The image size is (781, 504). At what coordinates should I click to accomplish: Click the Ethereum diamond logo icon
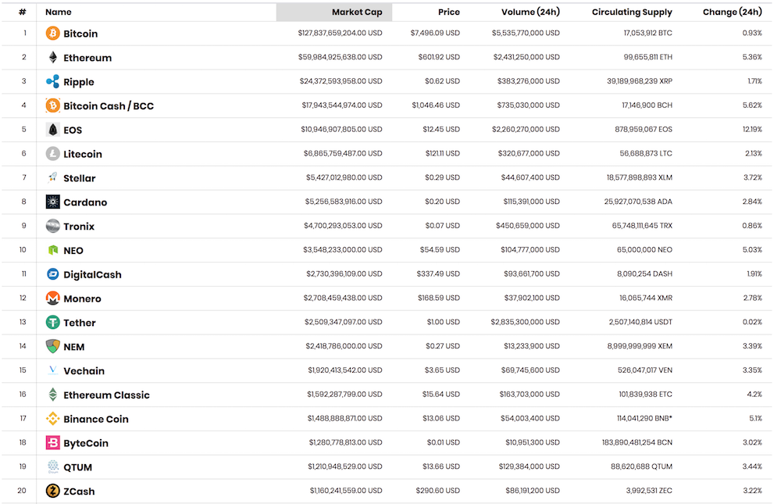[53, 57]
